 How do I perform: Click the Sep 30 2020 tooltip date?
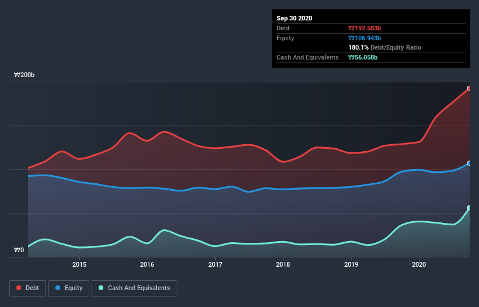click(x=294, y=18)
